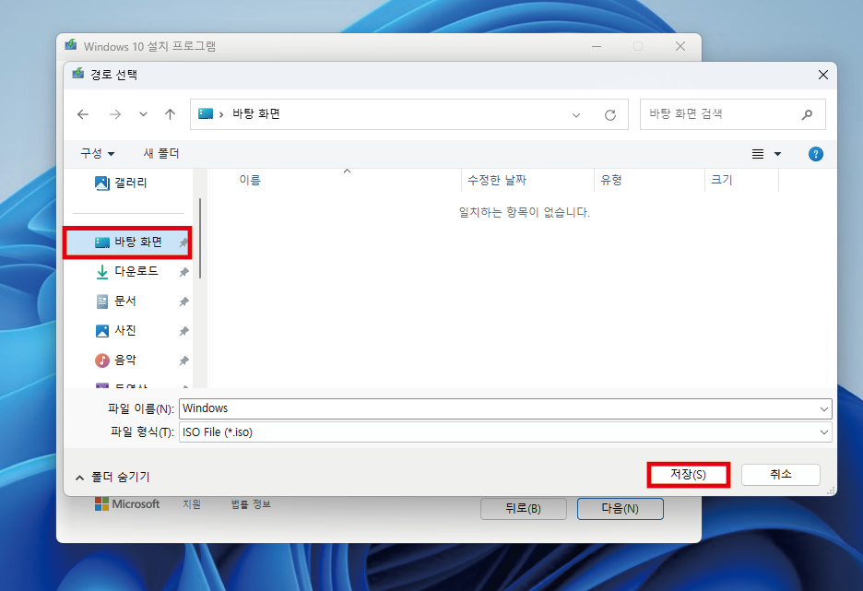The height and width of the screenshot is (591, 863).
Task: Go back using the left arrow
Action: tap(83, 114)
